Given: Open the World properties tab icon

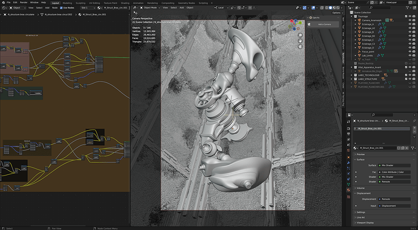Looking at the screenshot, I should [349, 151].
